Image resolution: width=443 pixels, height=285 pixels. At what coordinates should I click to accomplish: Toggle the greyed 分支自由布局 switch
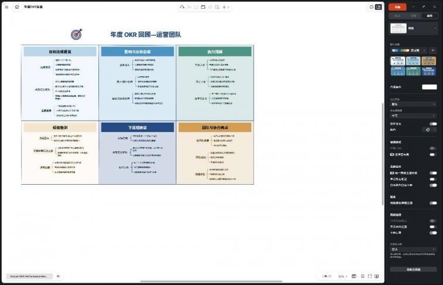click(x=433, y=220)
